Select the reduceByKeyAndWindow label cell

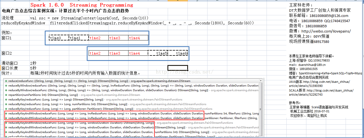[23, 23]
